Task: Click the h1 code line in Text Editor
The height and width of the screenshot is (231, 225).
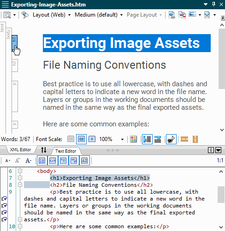Action: [100, 178]
